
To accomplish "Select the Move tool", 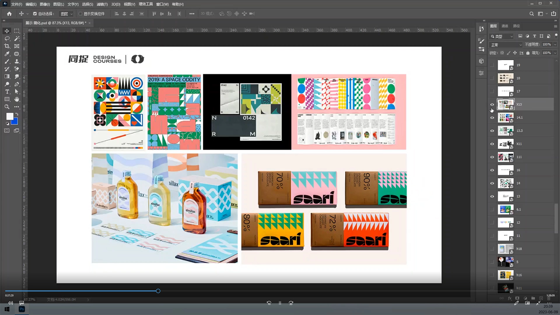I will pyautogui.click(x=7, y=31).
